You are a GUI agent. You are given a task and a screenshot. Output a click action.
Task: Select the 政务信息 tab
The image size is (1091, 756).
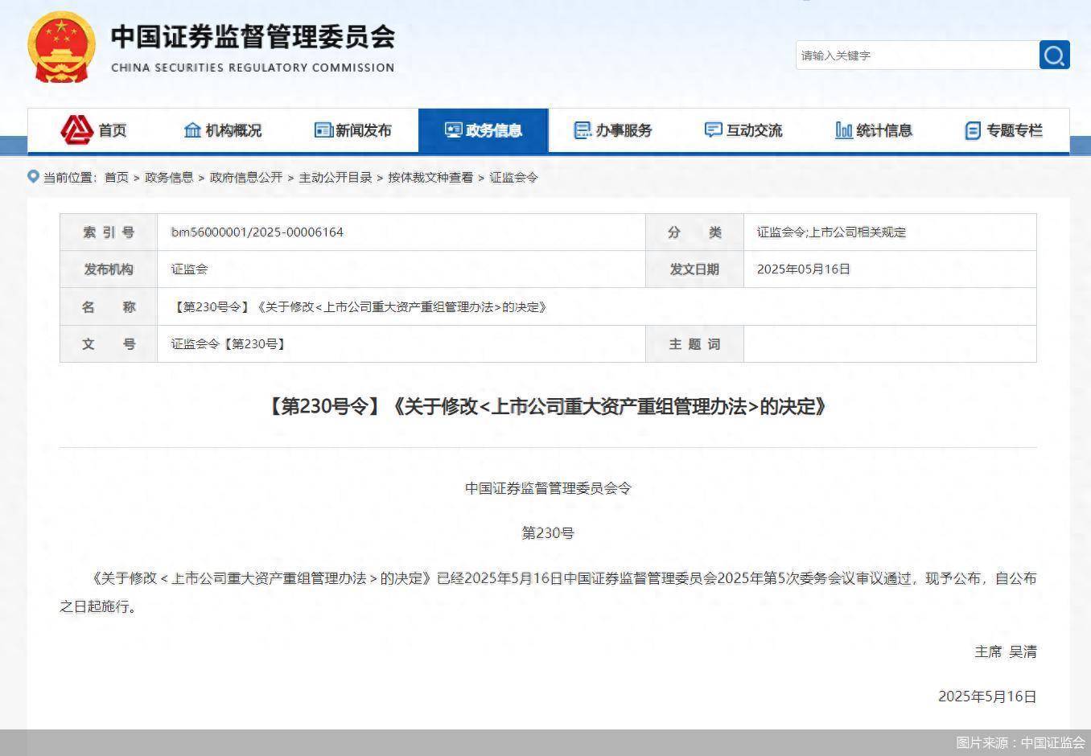(x=484, y=130)
